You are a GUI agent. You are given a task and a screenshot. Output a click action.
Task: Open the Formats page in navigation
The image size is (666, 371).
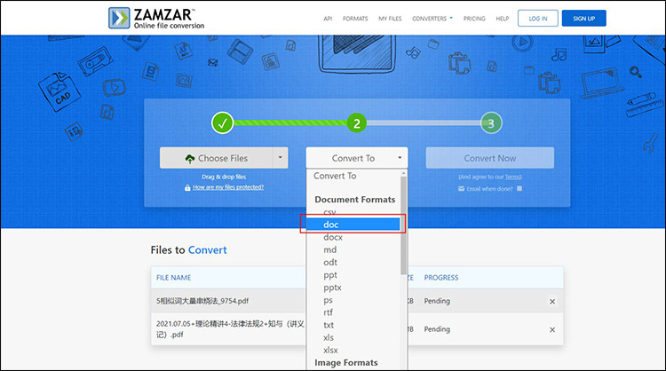click(355, 19)
